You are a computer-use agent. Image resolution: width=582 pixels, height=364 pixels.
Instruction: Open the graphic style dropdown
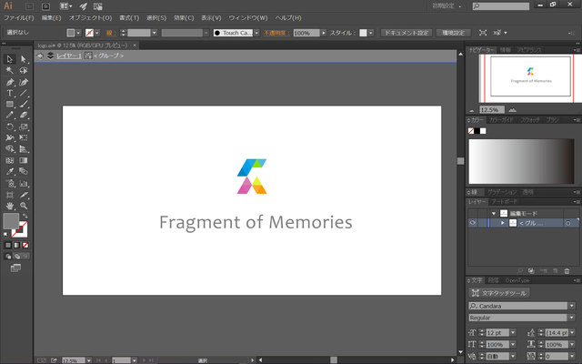[x=371, y=33]
